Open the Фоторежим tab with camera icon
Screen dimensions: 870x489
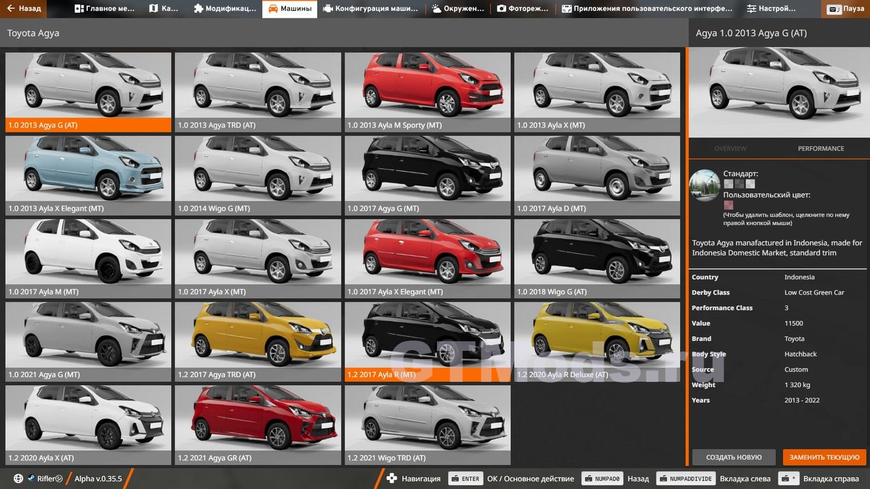click(522, 9)
